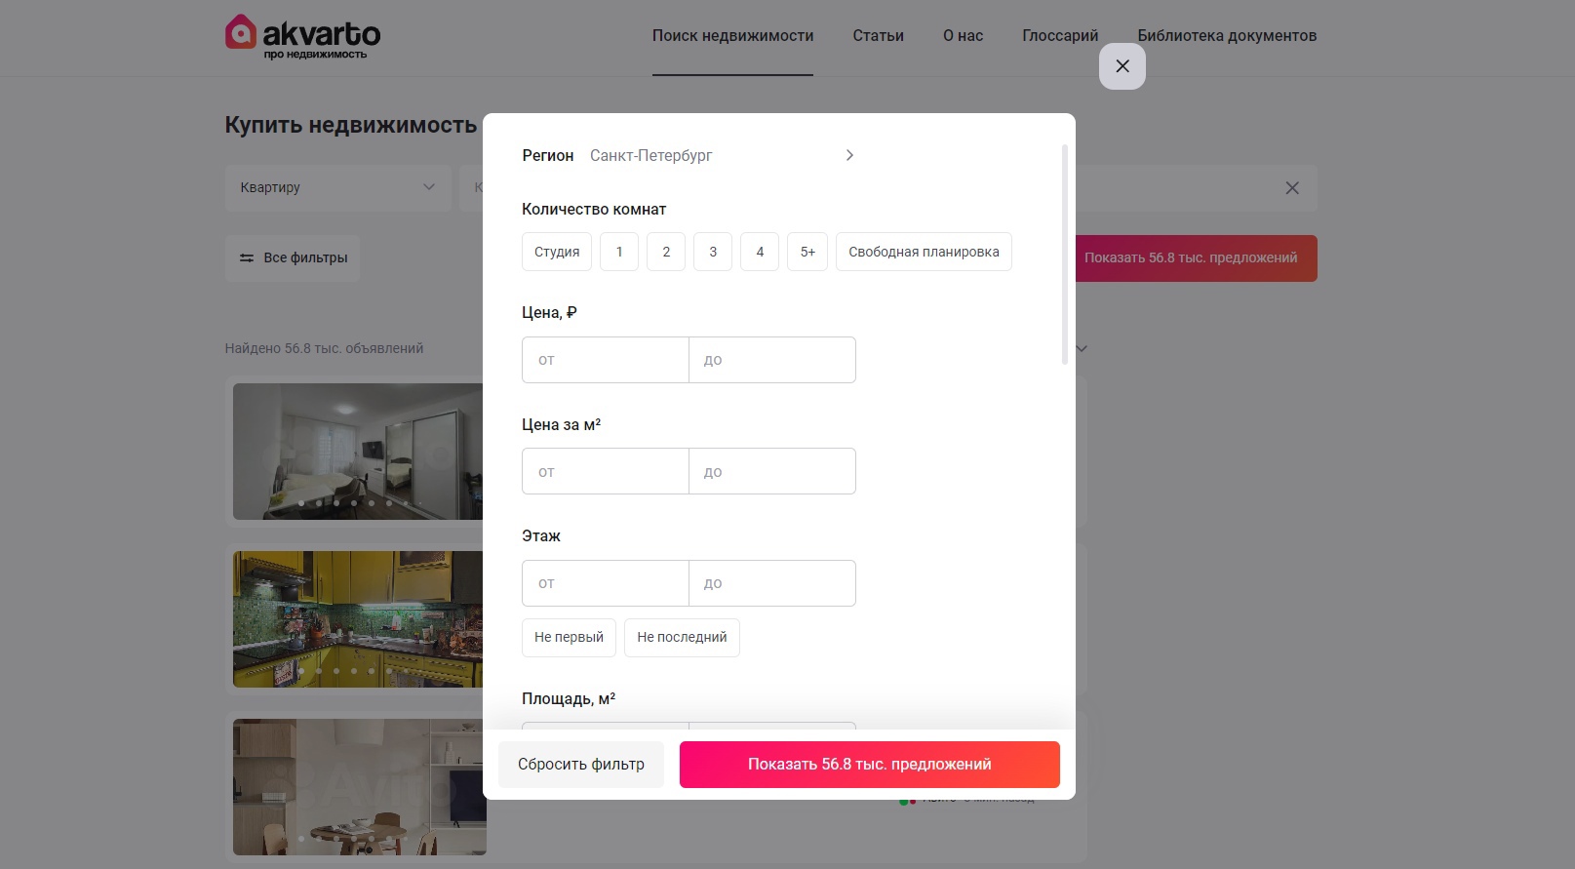Click the Регион label row text Санкт-Петербург

point(650,155)
